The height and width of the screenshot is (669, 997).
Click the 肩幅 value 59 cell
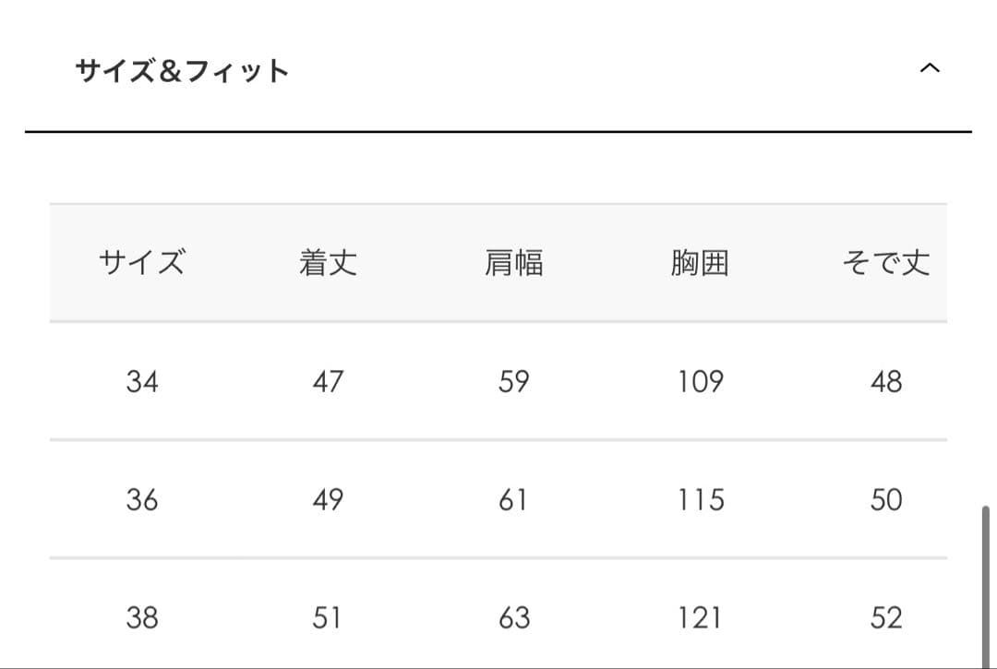point(513,381)
